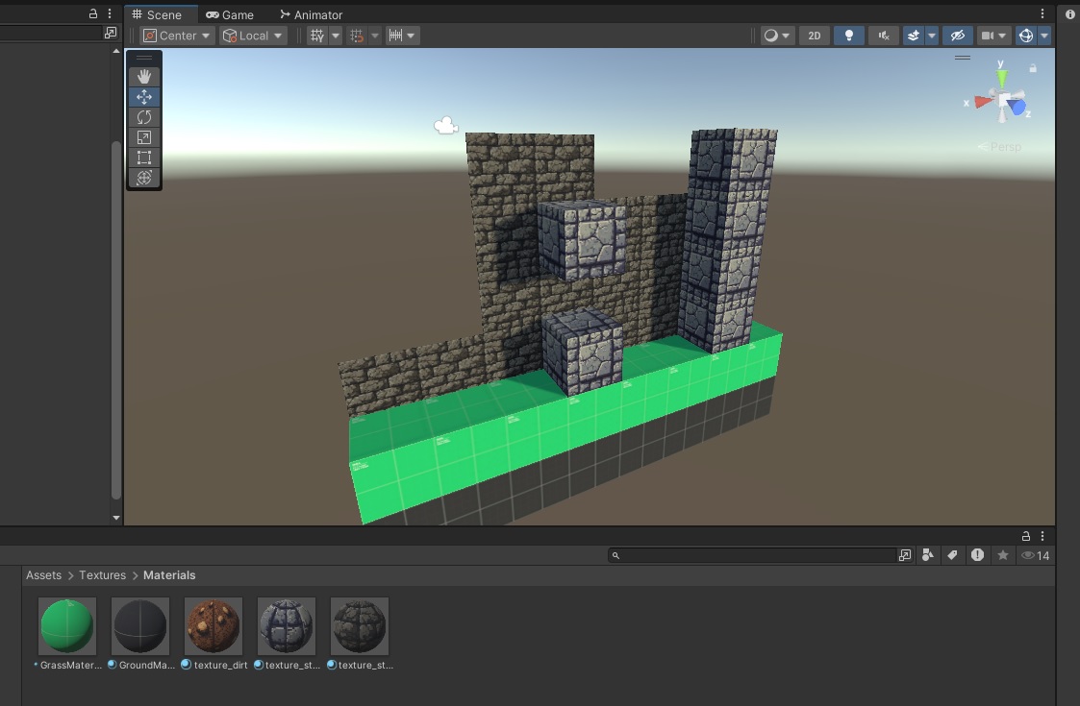This screenshot has width=1080, height=706.
Task: Click the tools overlay handle above Hand tool
Action: click(x=144, y=58)
